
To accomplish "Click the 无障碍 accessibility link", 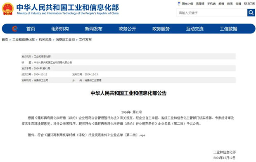I will point(200,4).
